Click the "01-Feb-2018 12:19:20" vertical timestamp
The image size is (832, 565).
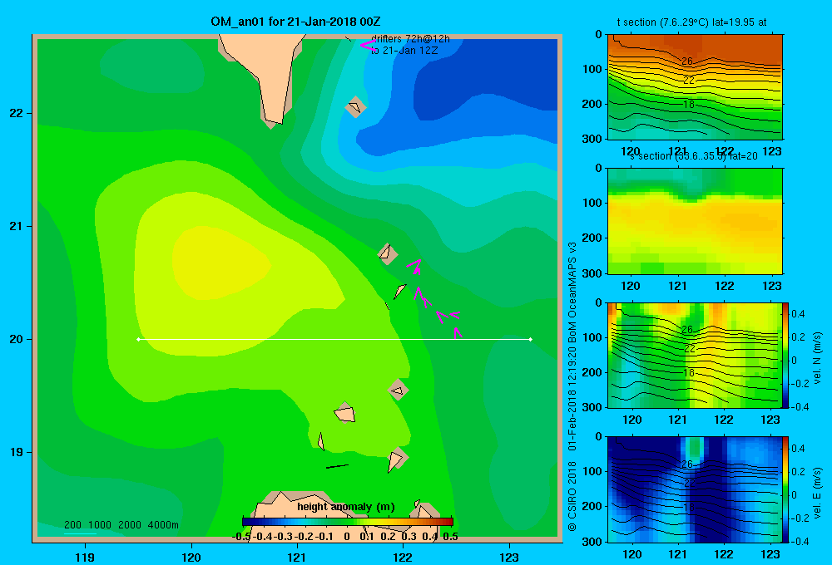coord(572,397)
